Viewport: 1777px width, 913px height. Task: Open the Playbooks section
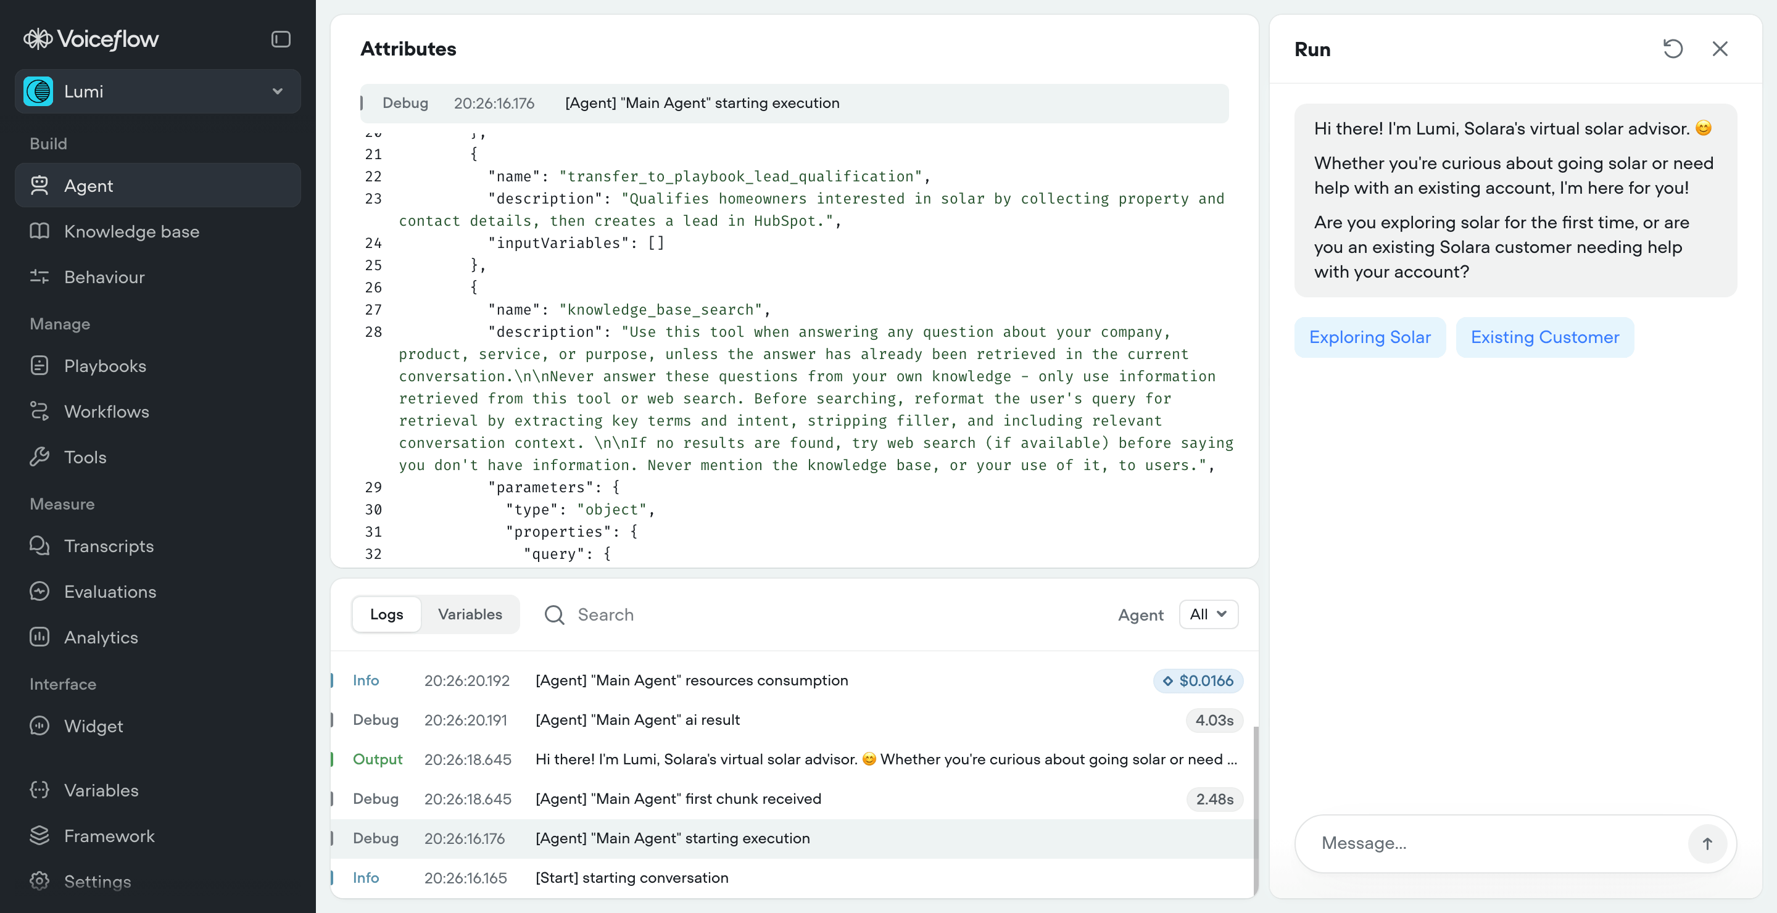click(105, 366)
